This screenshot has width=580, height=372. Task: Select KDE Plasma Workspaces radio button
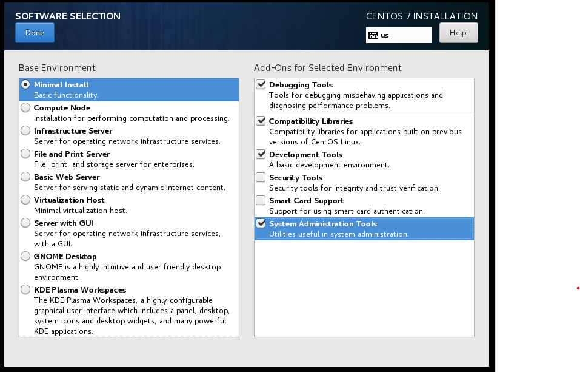[25, 289]
